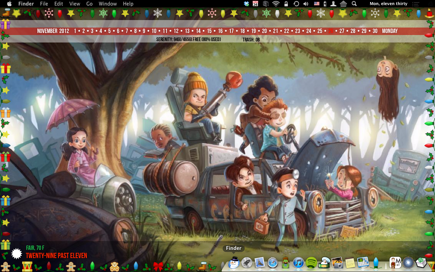Click blue Christmas bulb Dock icon
The image size is (435, 272).
coord(376,263)
